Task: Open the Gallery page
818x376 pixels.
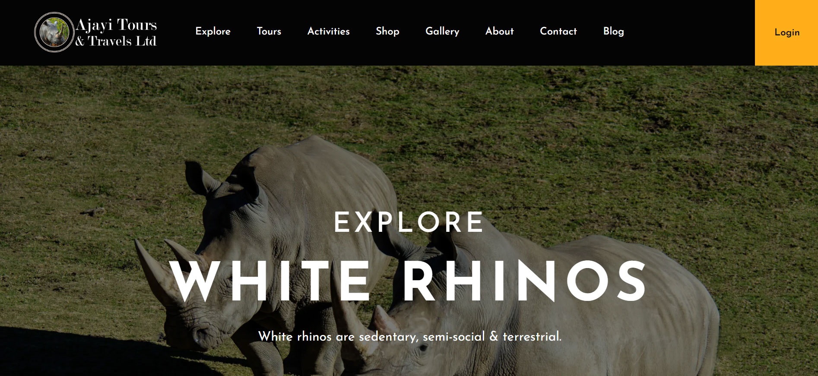Action: pos(442,32)
